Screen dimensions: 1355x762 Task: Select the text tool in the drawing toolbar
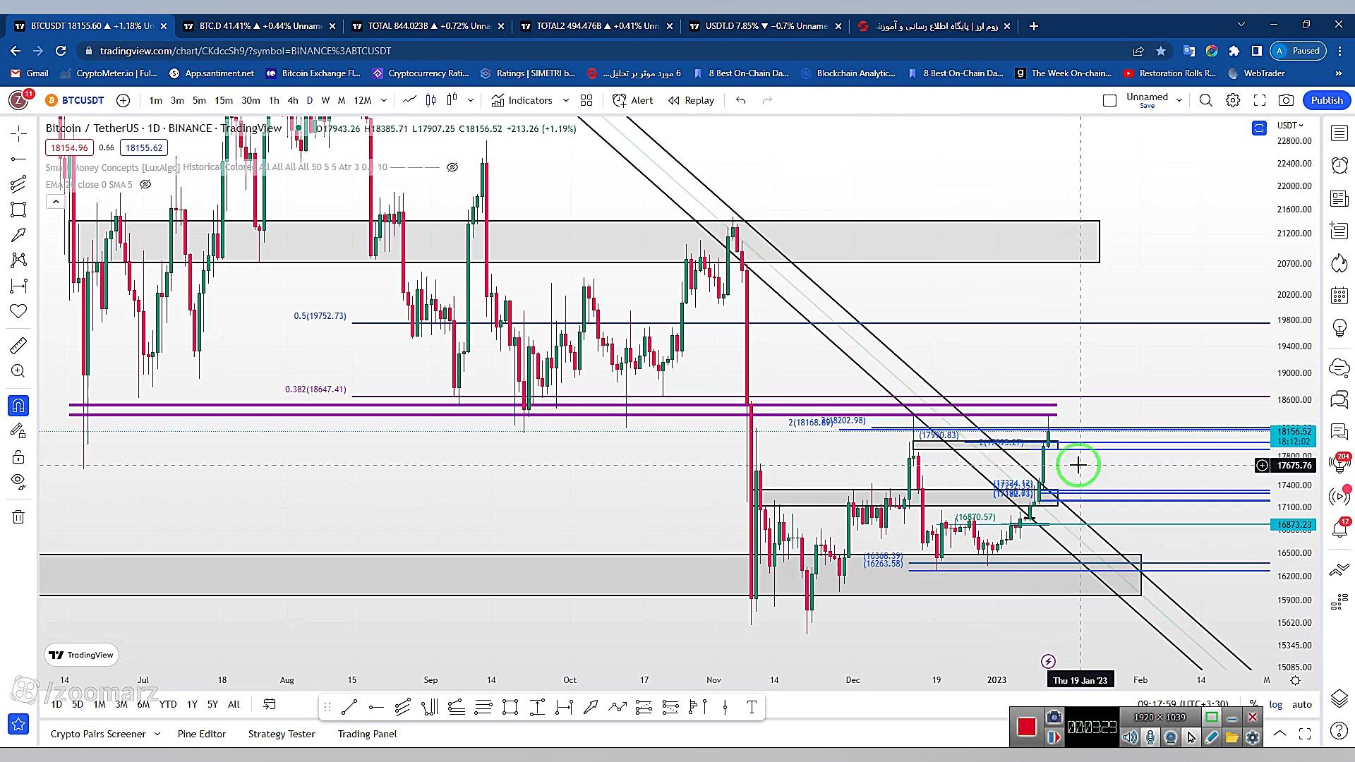click(x=752, y=707)
